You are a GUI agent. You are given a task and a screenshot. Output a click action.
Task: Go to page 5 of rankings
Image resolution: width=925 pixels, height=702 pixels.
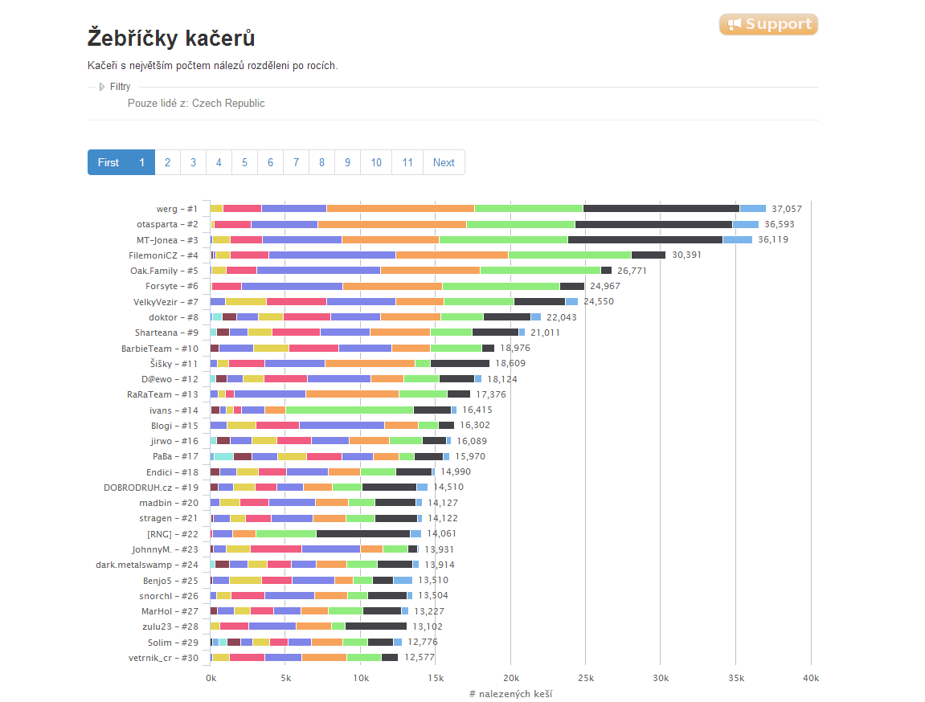coord(244,163)
